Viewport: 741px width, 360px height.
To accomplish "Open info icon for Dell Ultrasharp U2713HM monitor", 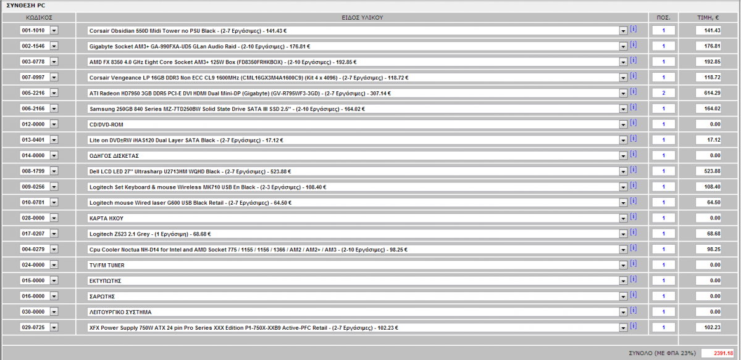I will [634, 170].
